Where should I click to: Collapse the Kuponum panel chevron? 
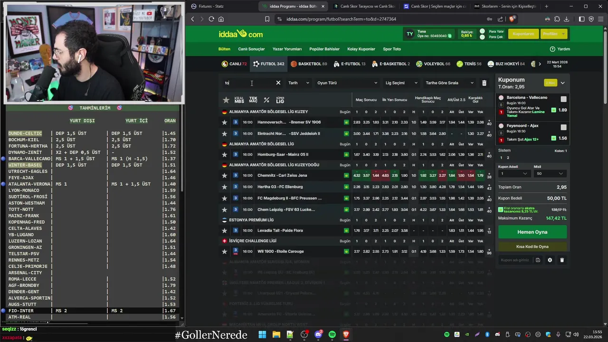pyautogui.click(x=562, y=83)
